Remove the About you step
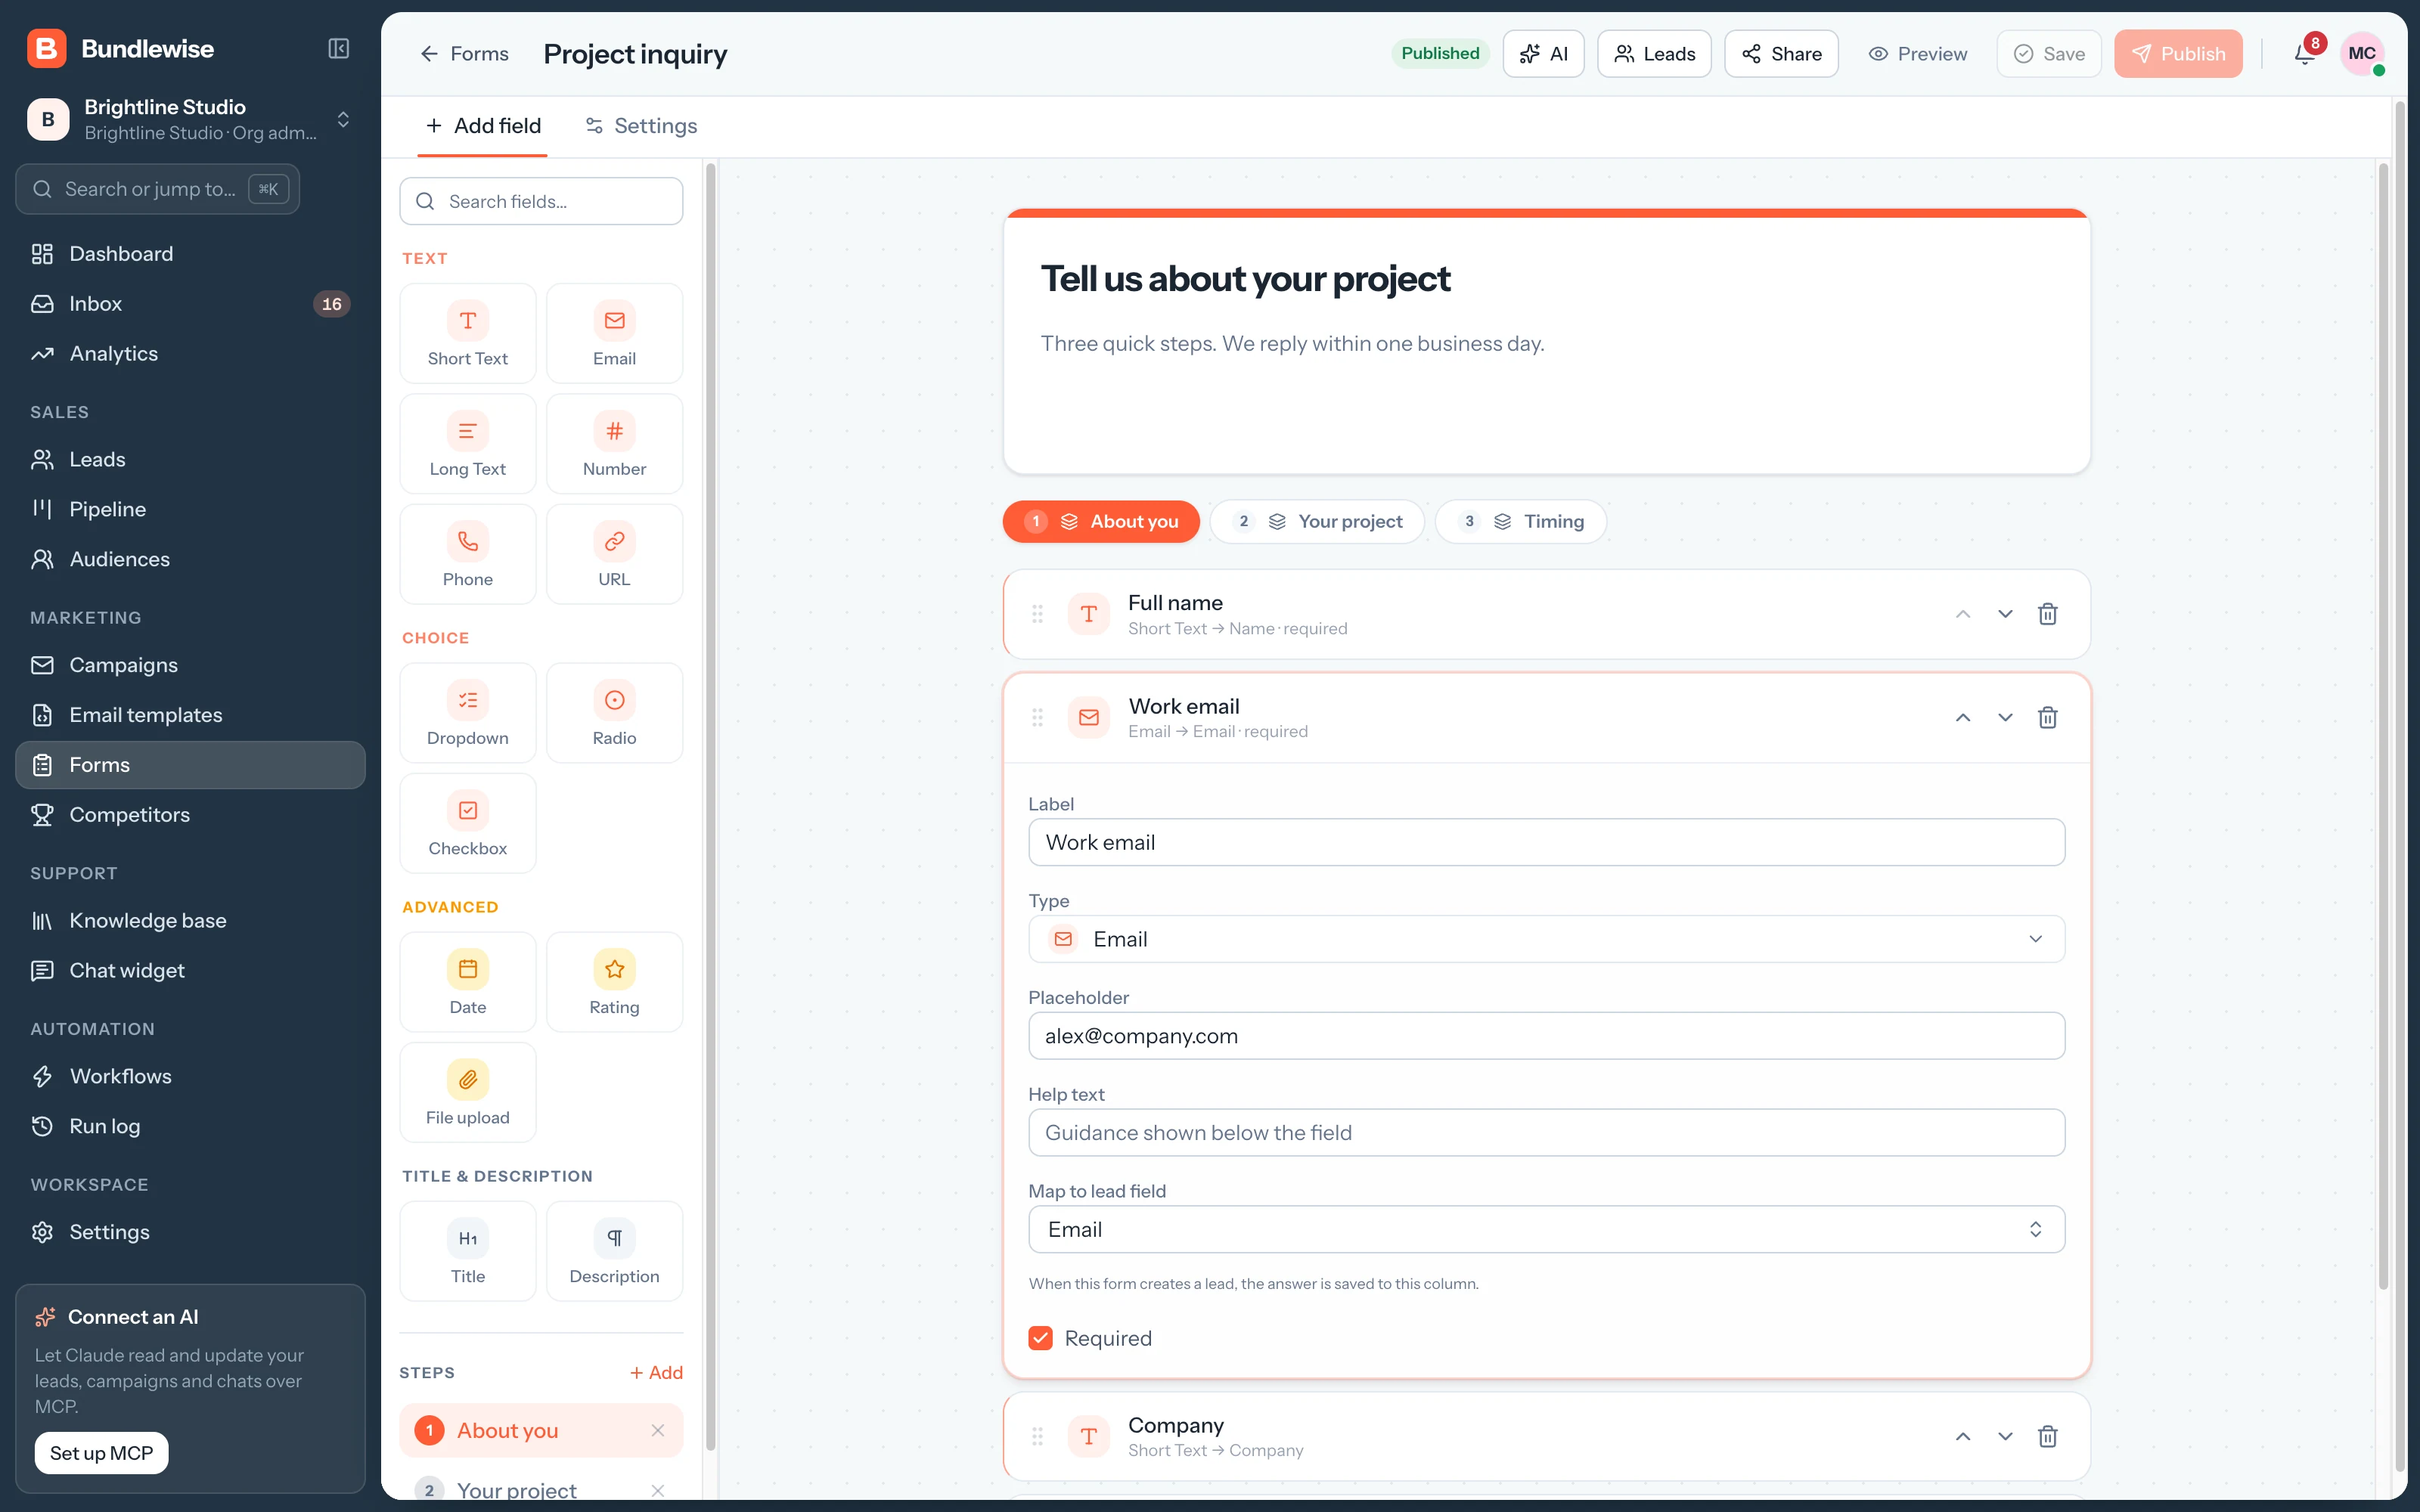Image resolution: width=2420 pixels, height=1512 pixels. point(657,1431)
